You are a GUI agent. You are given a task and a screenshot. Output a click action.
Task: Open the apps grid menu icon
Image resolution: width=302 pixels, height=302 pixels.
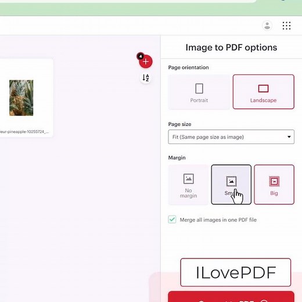[x=286, y=26]
